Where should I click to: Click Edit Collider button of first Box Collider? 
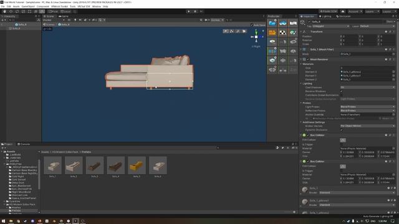[343, 140]
